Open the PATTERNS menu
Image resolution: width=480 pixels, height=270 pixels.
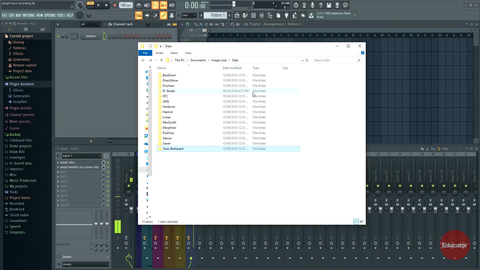(x=28, y=15)
